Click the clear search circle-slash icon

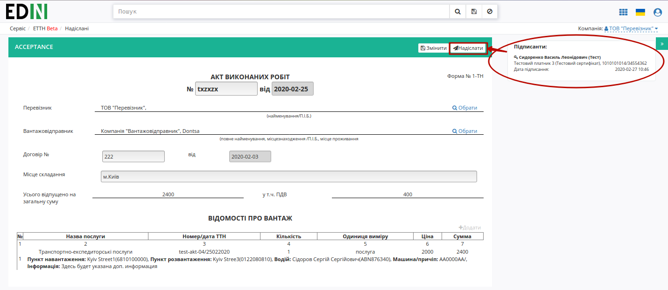(x=490, y=12)
